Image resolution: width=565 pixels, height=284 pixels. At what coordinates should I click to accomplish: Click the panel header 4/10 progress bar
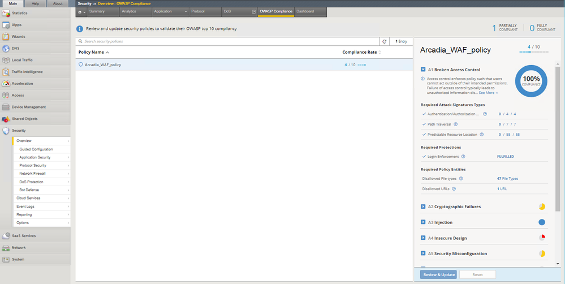coord(534,52)
